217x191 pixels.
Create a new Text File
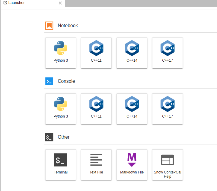(x=96, y=165)
